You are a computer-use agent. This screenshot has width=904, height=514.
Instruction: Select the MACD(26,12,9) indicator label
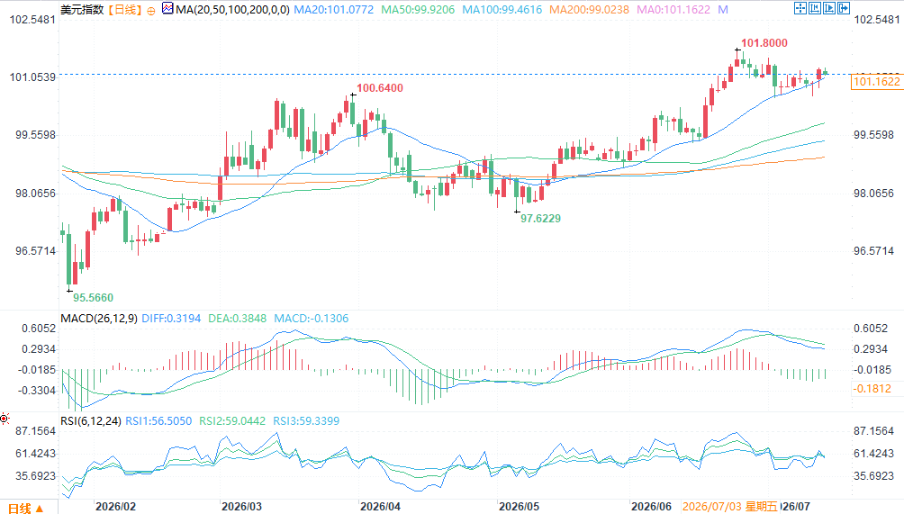99,319
